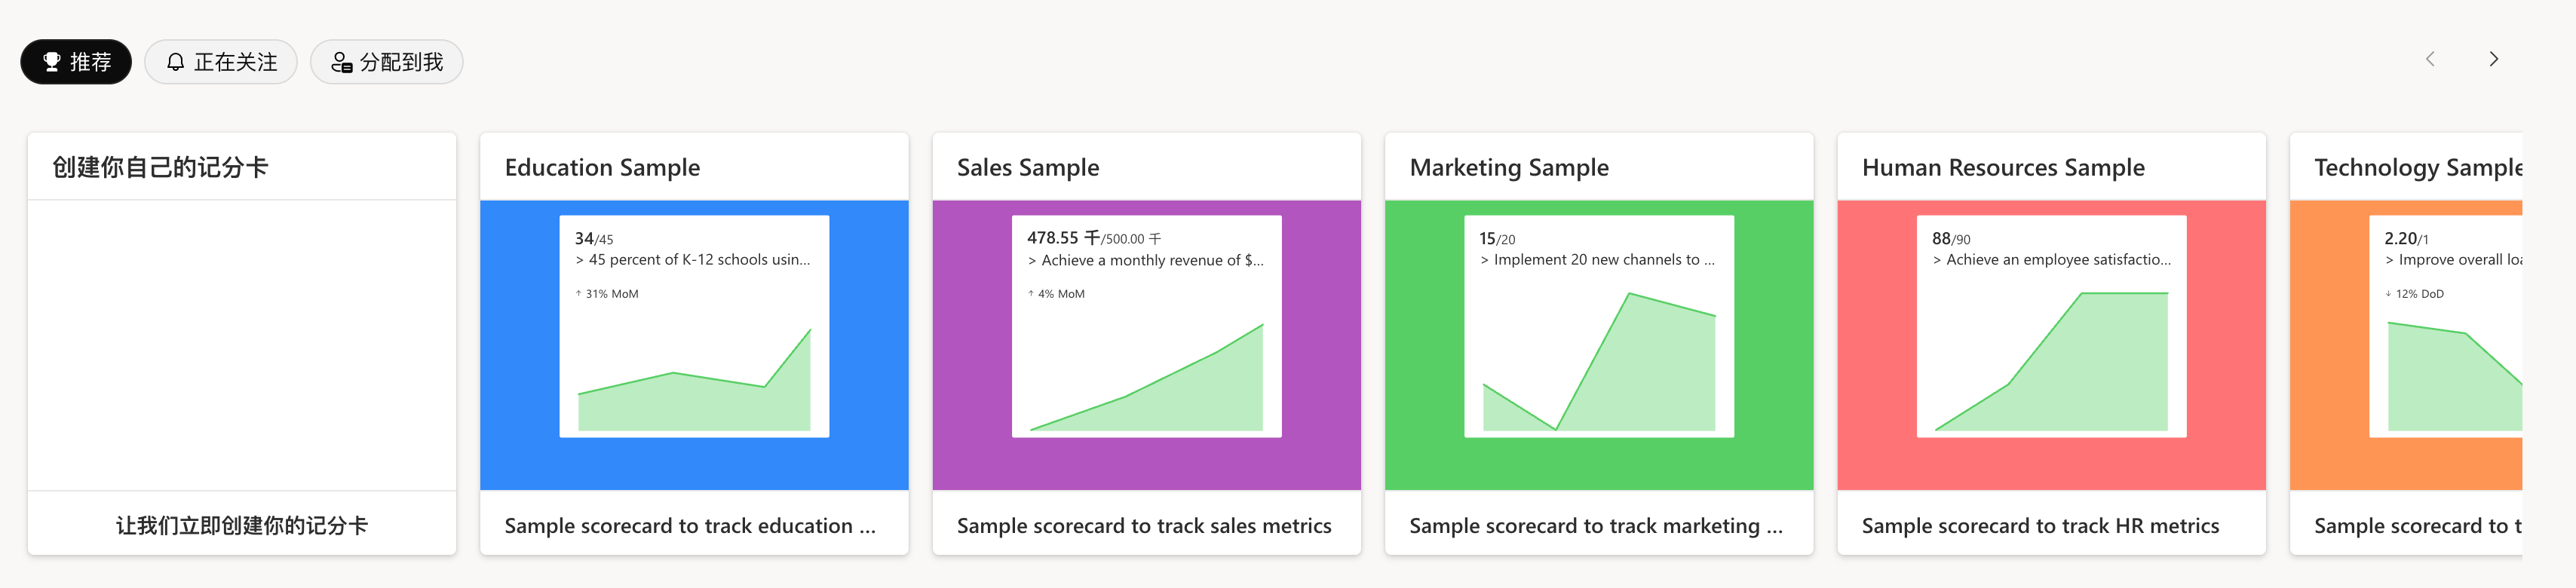This screenshot has width=2576, height=588.
Task: Click the previous carousel arrow
Action: click(x=2430, y=59)
